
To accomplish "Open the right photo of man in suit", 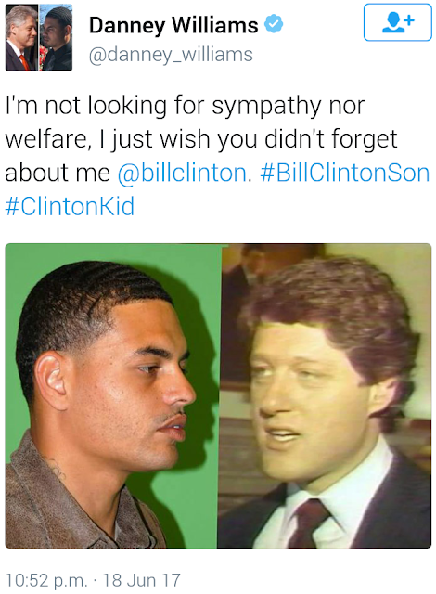I will [x=326, y=395].
